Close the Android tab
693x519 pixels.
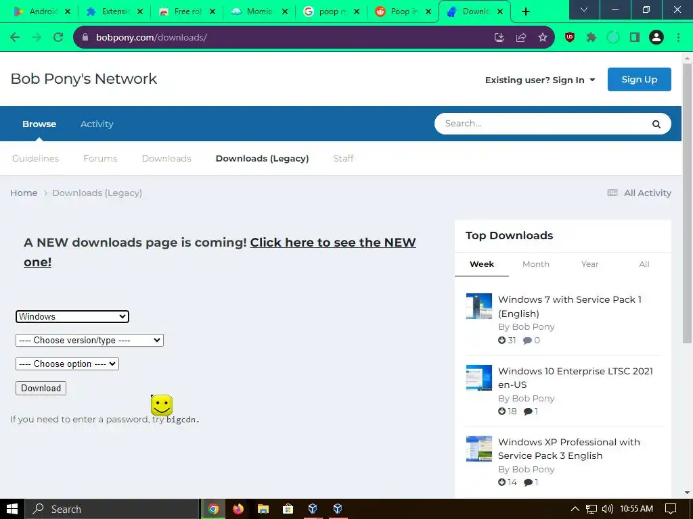67,11
